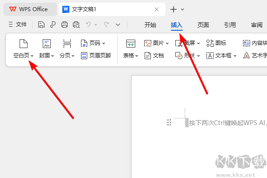Expand the new tab dropdown arrow
The height and width of the screenshot is (178, 267).
(182, 9)
